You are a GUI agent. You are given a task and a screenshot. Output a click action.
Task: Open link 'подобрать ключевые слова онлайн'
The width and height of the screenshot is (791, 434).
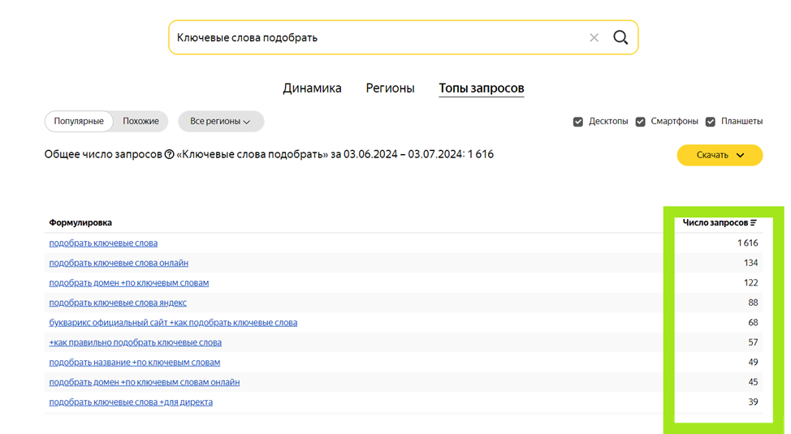click(119, 263)
